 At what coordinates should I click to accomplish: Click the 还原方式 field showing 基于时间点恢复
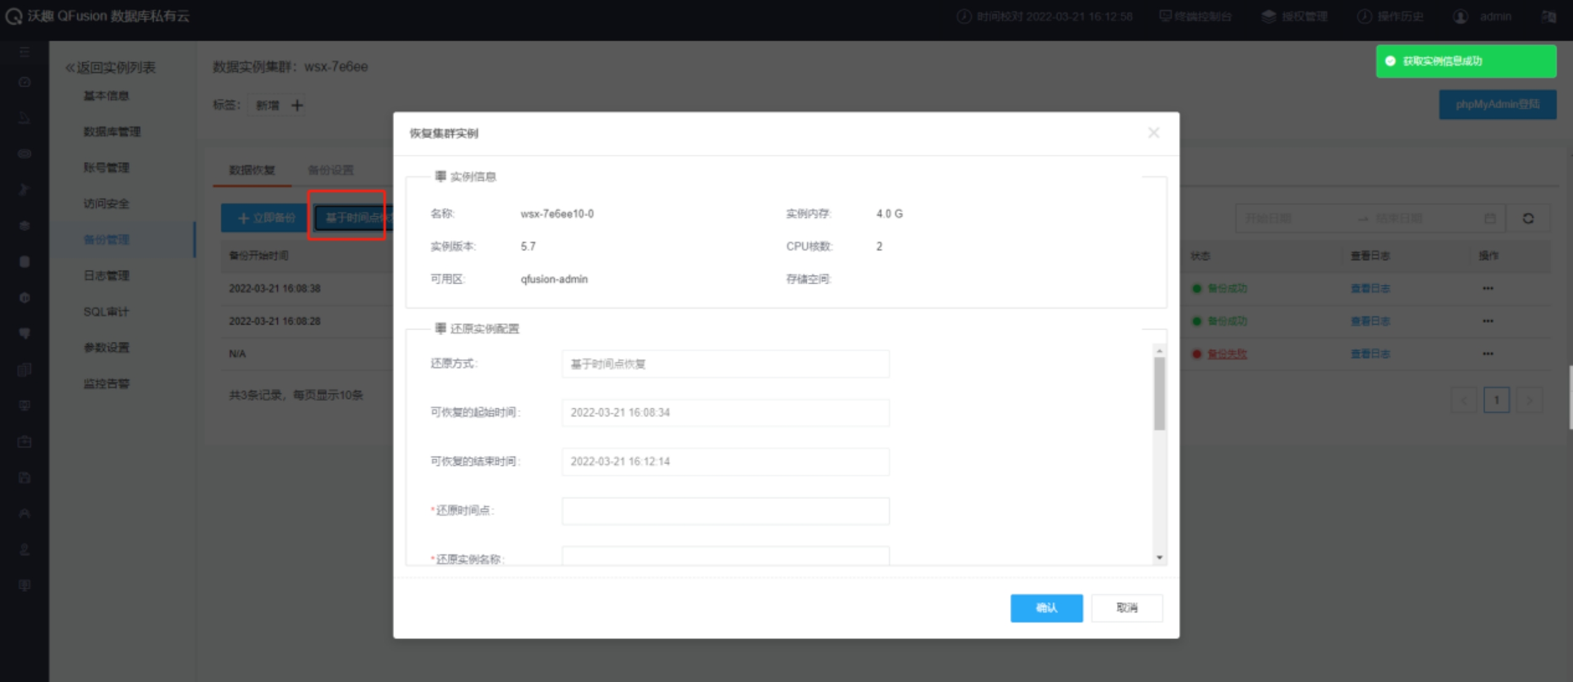pos(725,363)
